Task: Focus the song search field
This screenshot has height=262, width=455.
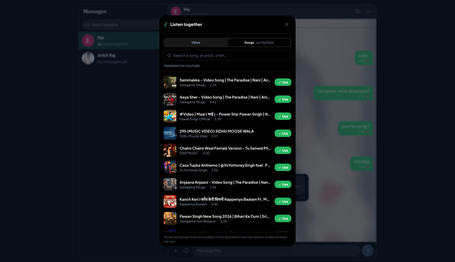Action: pos(227,55)
